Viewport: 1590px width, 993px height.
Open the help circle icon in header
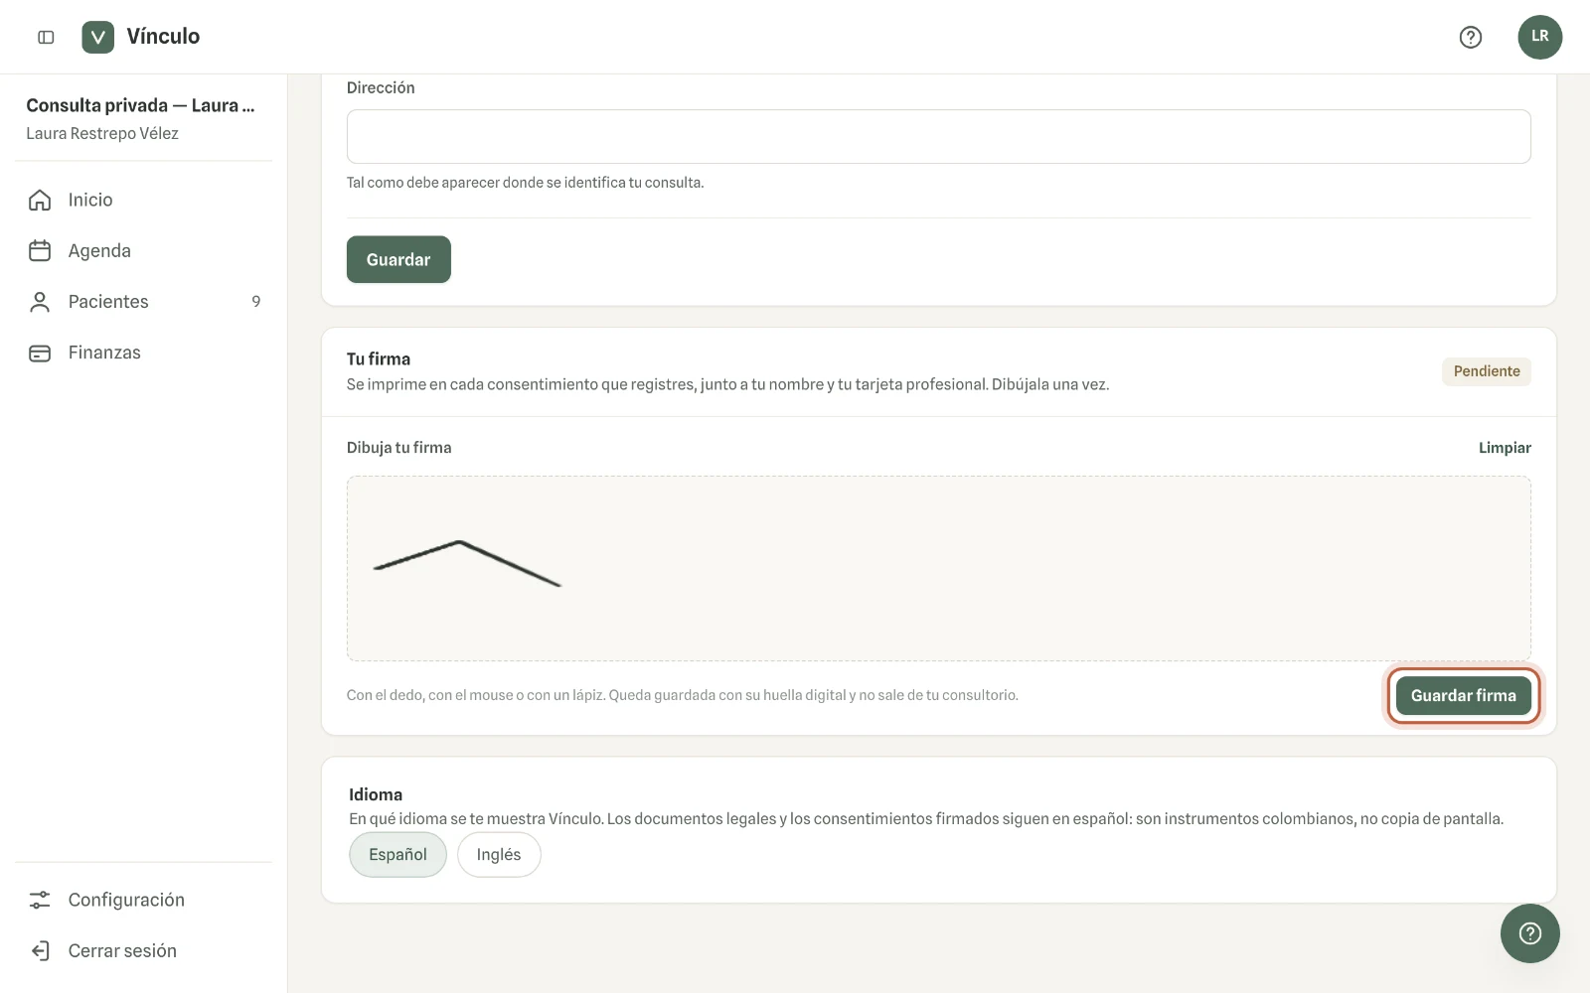point(1471,37)
